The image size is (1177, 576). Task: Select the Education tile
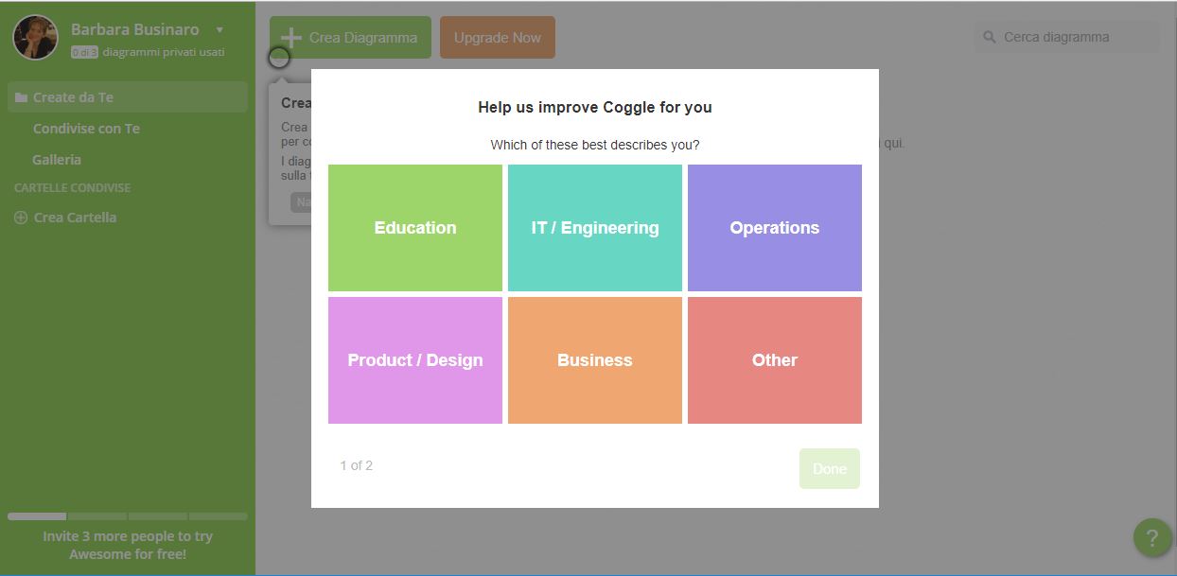pyautogui.click(x=415, y=228)
